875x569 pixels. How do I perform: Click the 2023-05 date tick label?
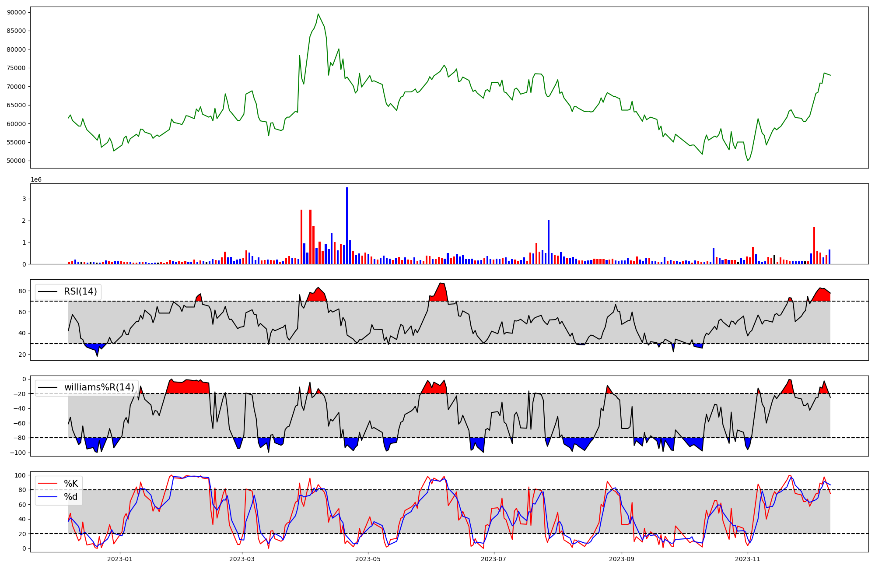click(367, 559)
